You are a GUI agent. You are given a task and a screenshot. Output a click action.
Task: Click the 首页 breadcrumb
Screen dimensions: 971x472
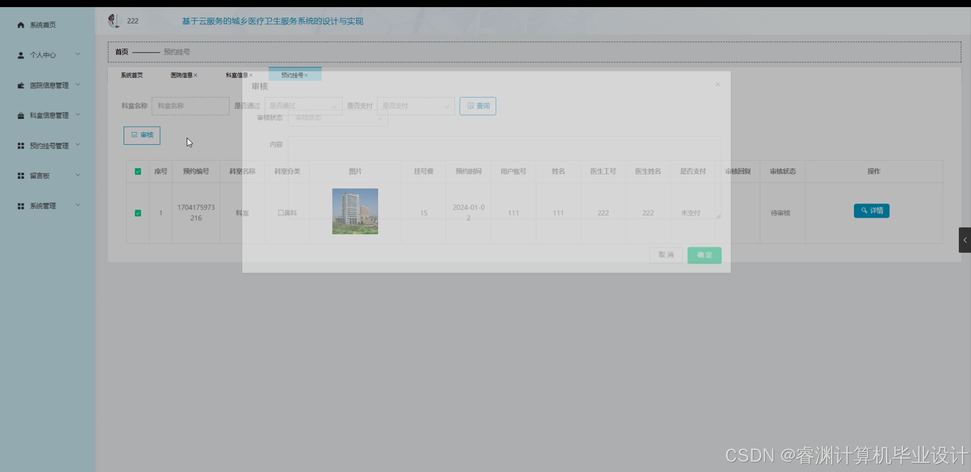pyautogui.click(x=122, y=52)
